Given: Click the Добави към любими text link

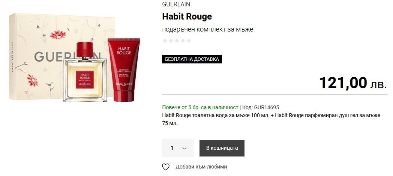Looking at the screenshot, I should tap(201, 167).
